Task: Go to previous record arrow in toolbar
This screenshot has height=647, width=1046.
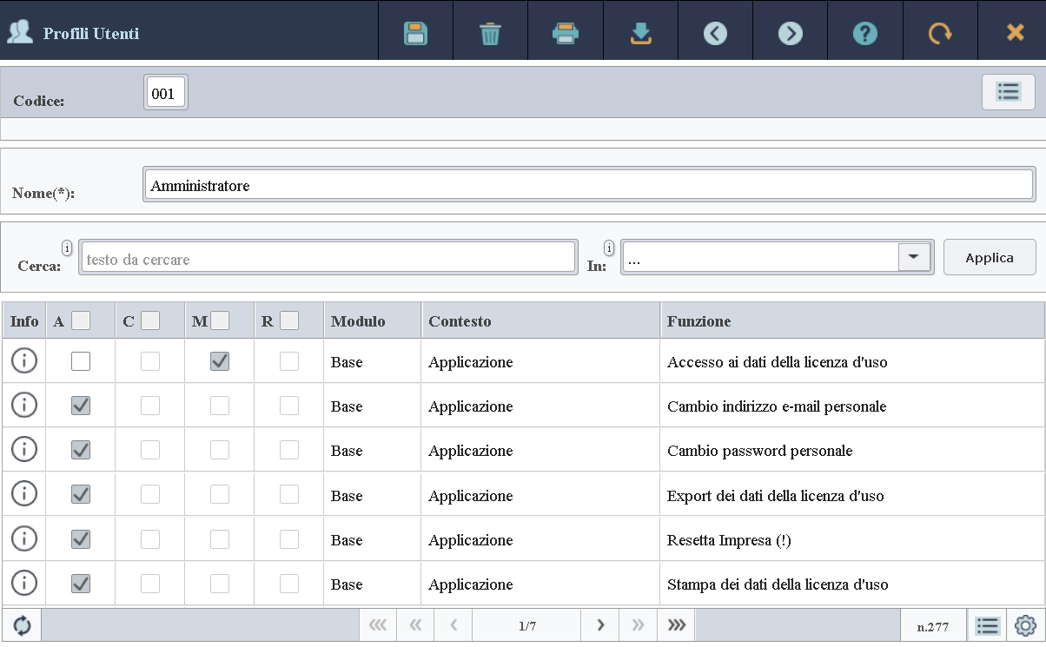Action: point(715,34)
